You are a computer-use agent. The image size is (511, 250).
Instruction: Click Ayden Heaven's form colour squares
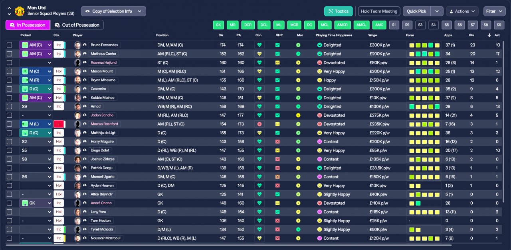424,186
